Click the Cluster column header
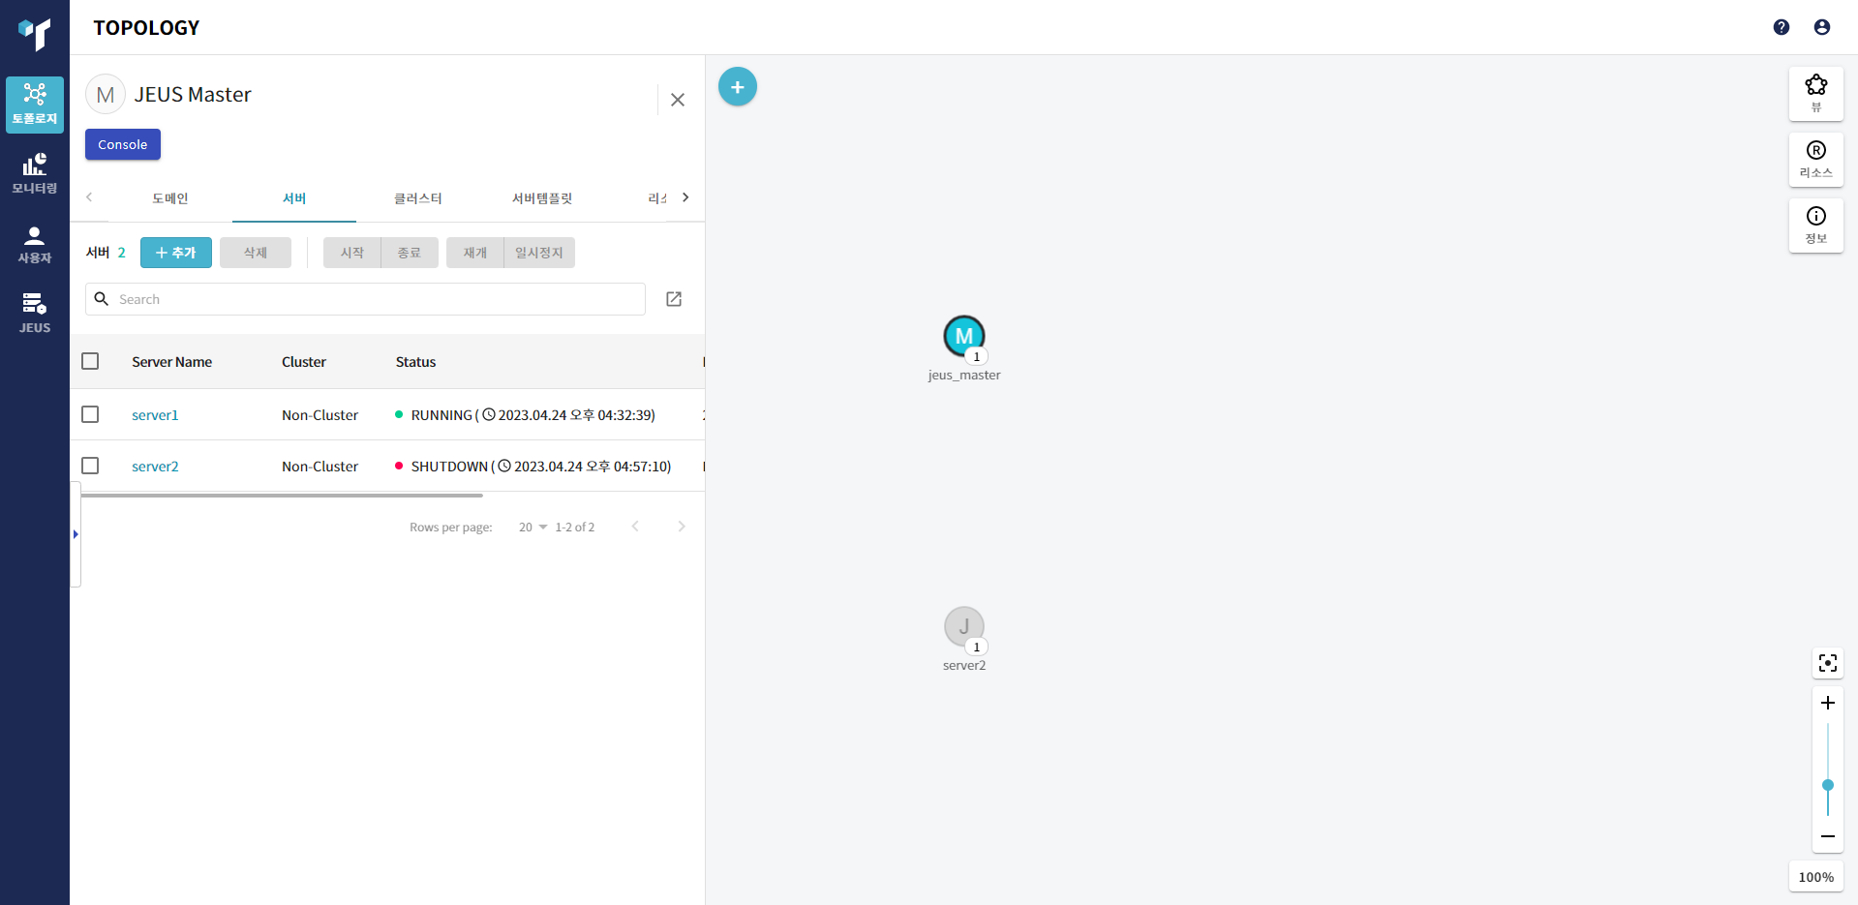This screenshot has height=905, width=1858. click(304, 362)
